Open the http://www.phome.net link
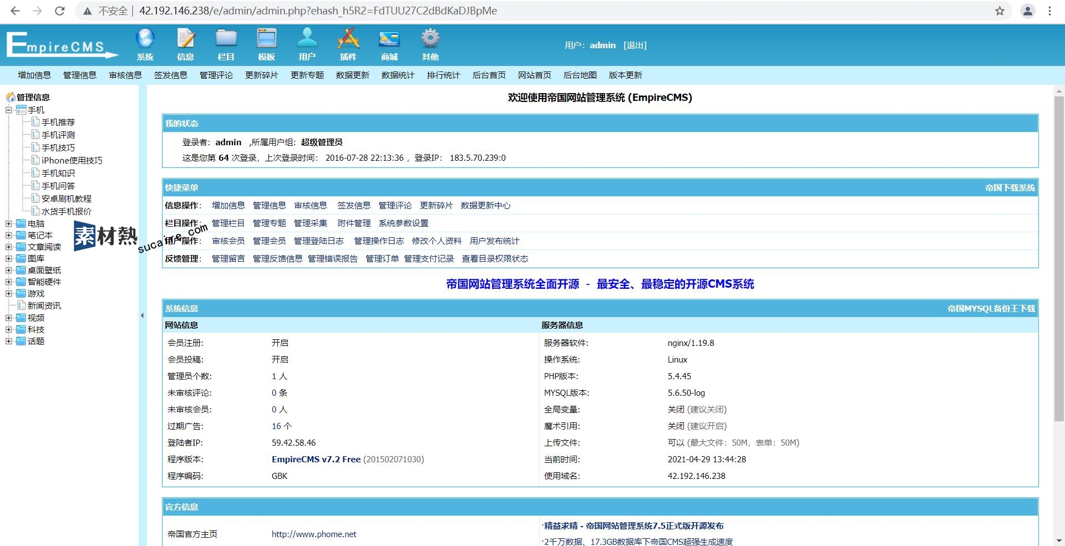 (x=314, y=534)
